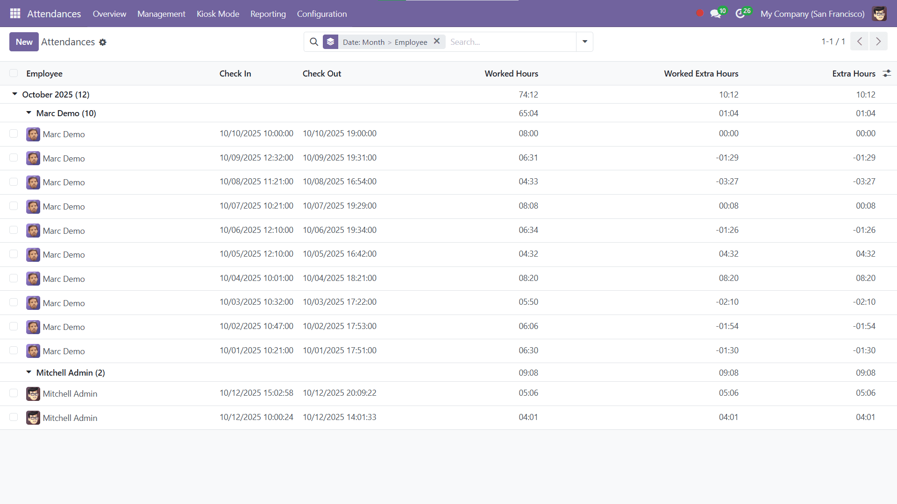Screen dimensions: 897x504
Task: Open the search options dropdown arrow
Action: pos(584,42)
